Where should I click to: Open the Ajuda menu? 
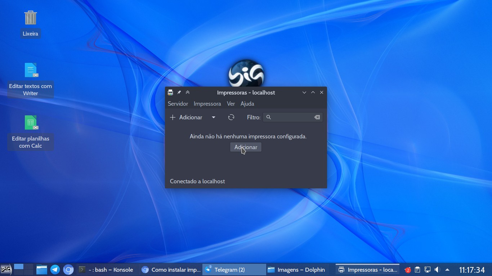pos(247,103)
